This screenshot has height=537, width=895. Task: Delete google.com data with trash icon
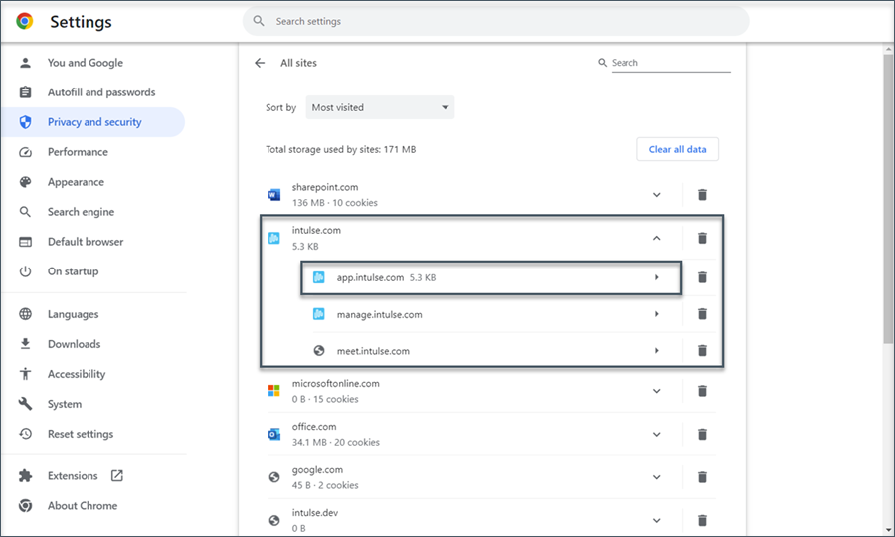tap(702, 477)
